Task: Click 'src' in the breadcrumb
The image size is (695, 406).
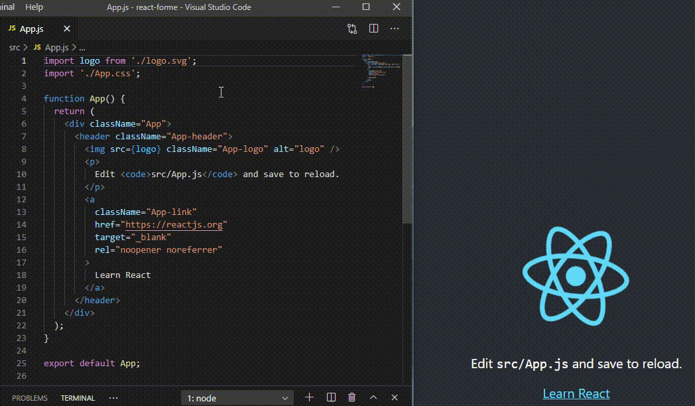Action: [x=15, y=47]
